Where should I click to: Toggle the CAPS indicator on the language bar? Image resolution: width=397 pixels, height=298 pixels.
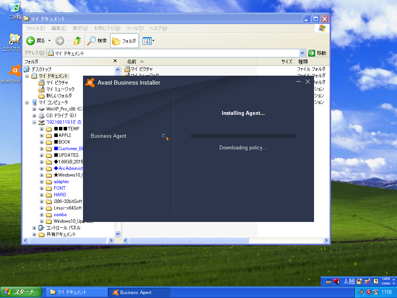[386, 279]
